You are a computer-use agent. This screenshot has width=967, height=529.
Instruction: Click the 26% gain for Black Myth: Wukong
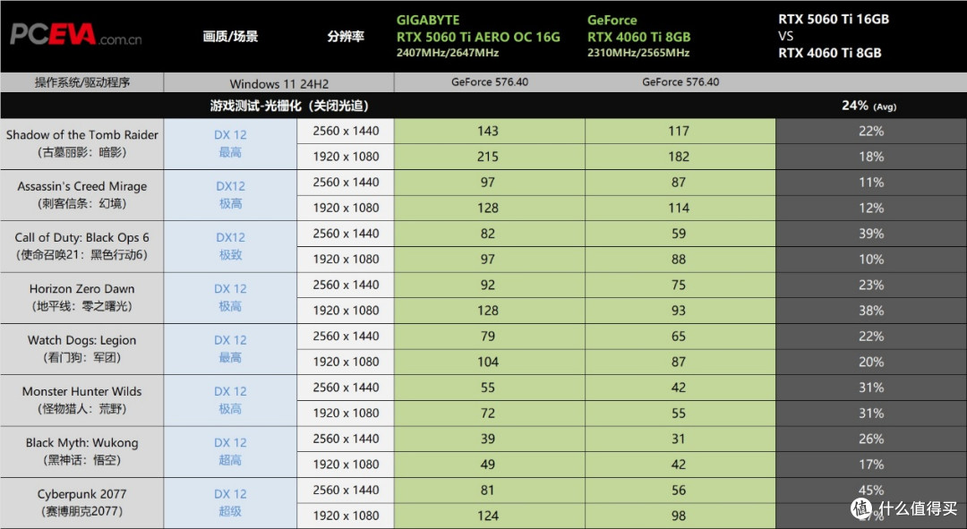pos(871,439)
